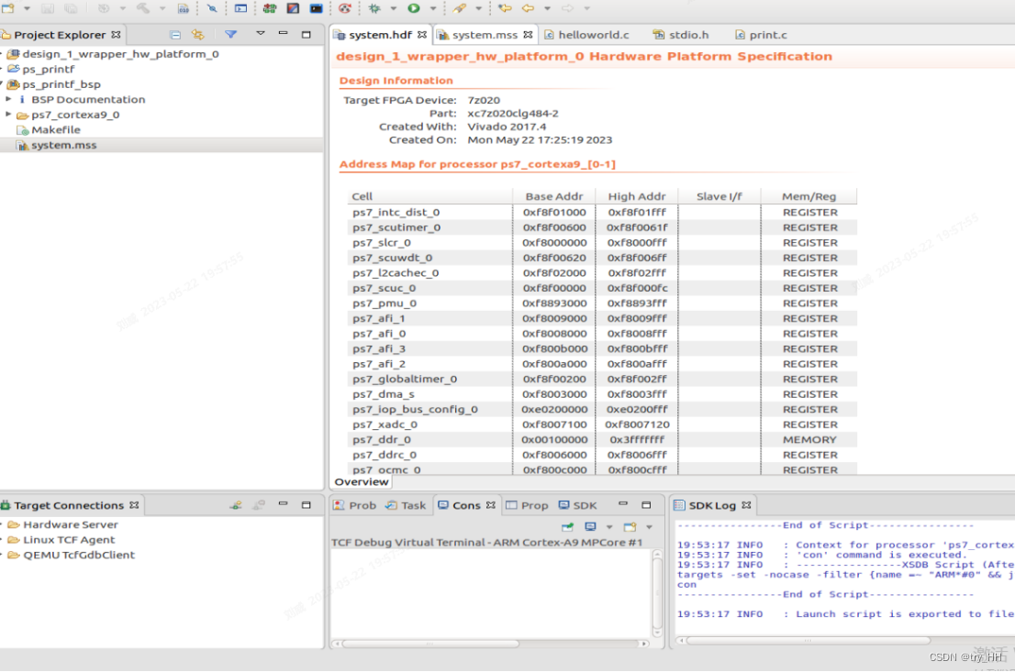Minimize the Project Explorer panel
Viewport: 1015px width, 672px height.
283,33
